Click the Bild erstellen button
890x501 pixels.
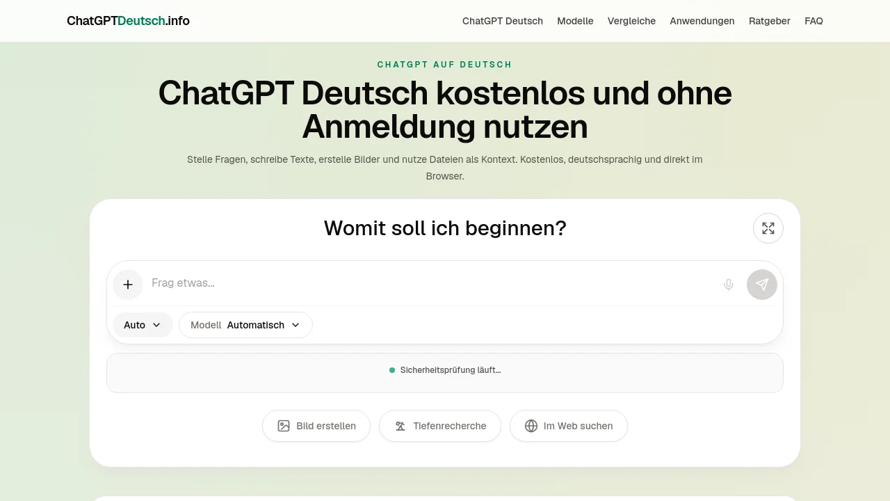click(x=316, y=426)
